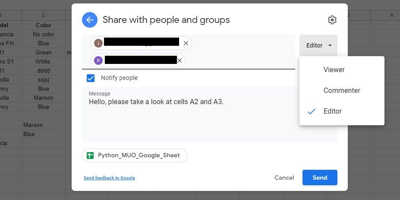Open Send feedback to Google link
The height and width of the screenshot is (200, 400).
tap(109, 178)
